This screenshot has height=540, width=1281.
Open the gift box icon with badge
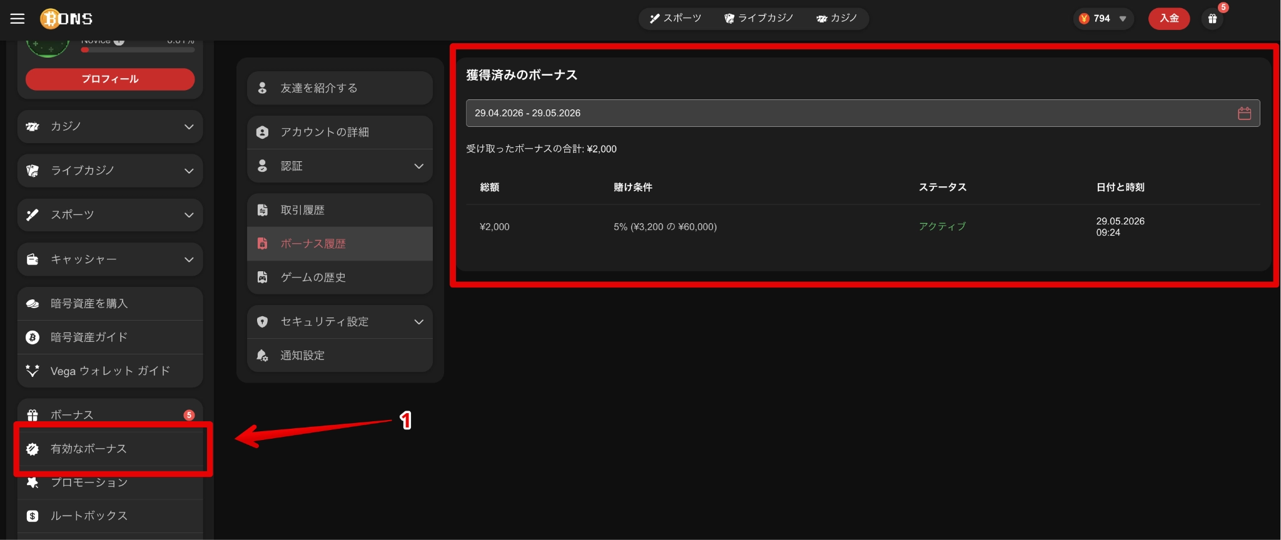point(1212,19)
